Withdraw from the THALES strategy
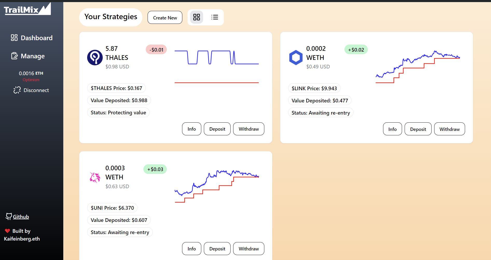Image resolution: width=491 pixels, height=260 pixels. 249,129
